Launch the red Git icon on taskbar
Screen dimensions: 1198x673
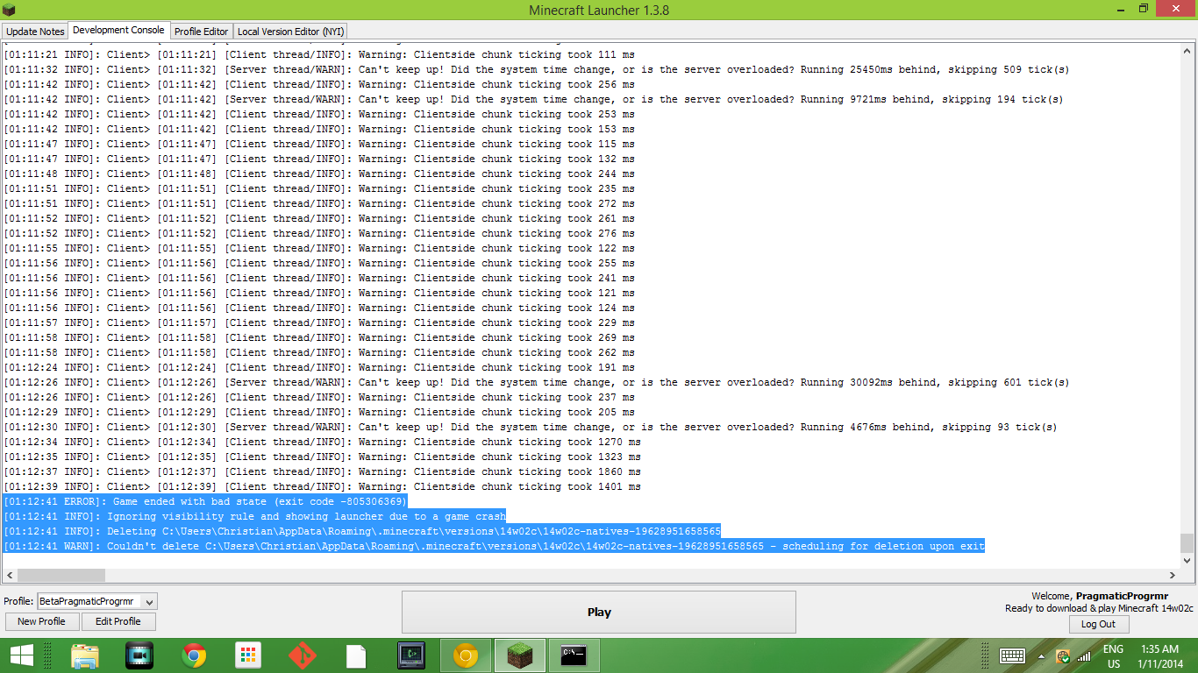(x=303, y=655)
